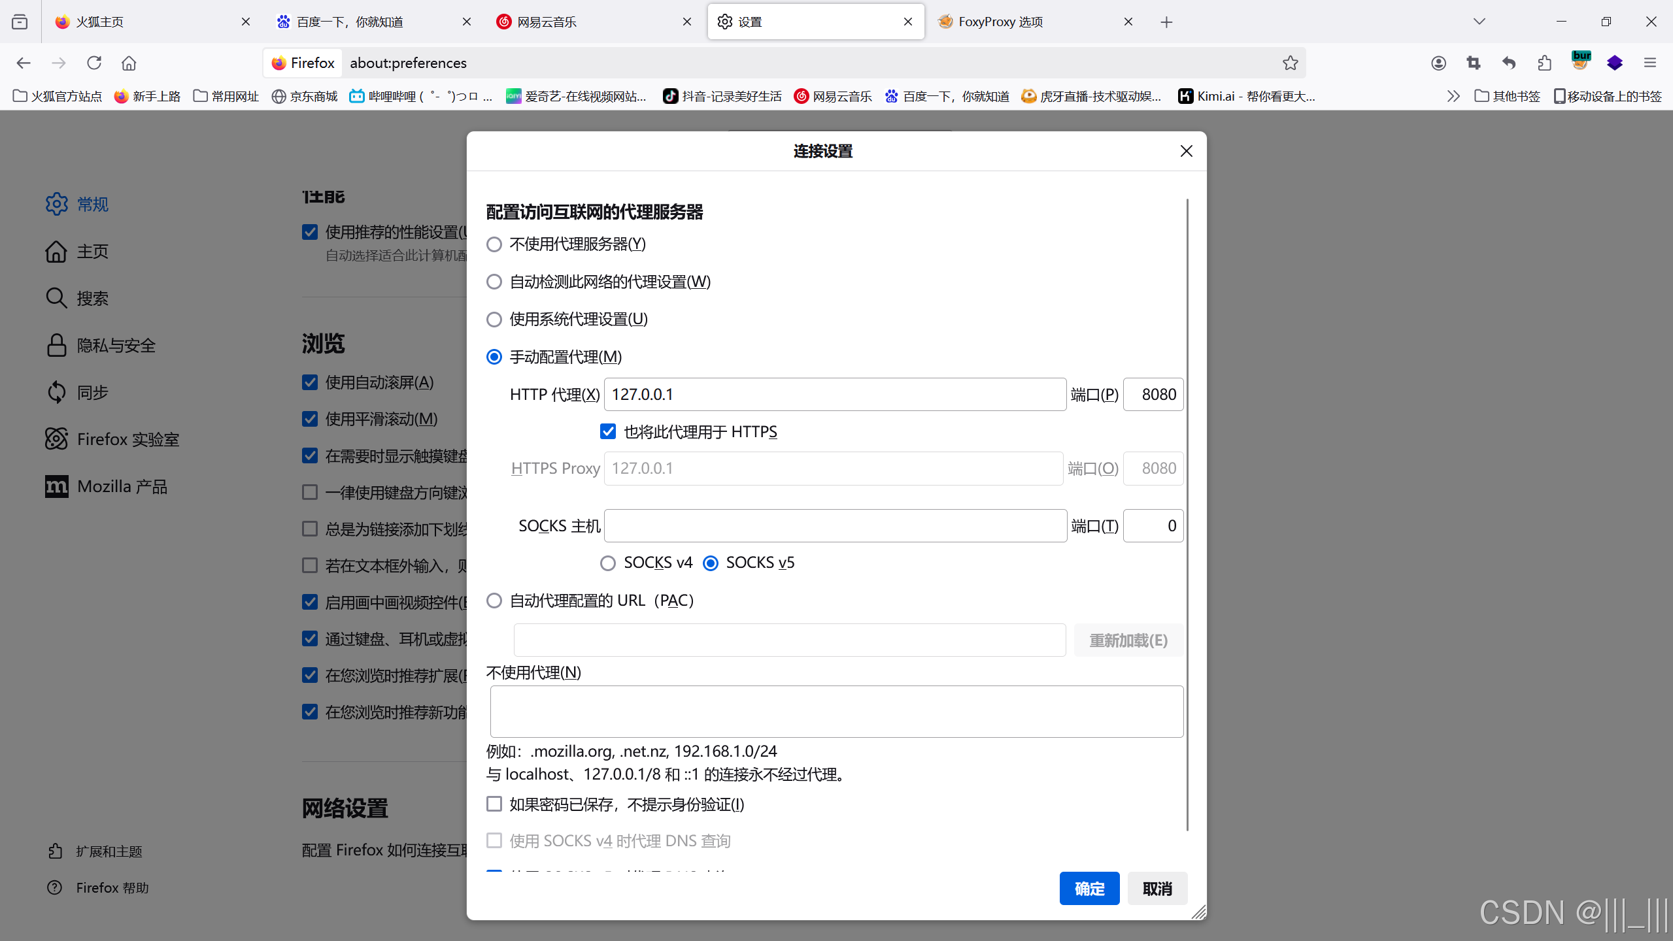Uncheck 也将此代理用于 HTTPS checkbox
The height and width of the screenshot is (941, 1673).
[x=608, y=431]
